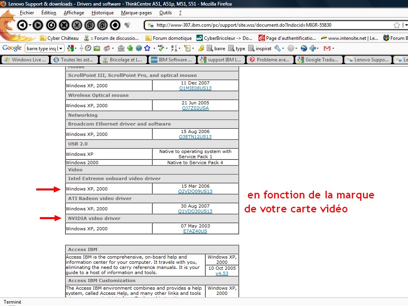Open the Fichier menu
Image resolution: width=408 pixels, height=306 pixels.
(27, 13)
